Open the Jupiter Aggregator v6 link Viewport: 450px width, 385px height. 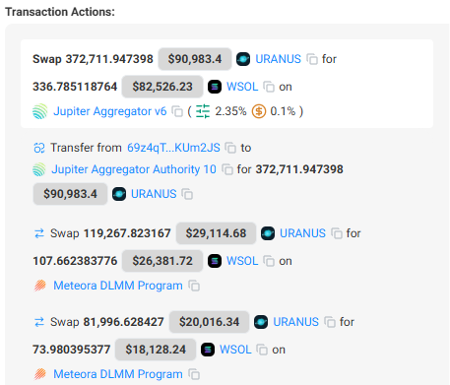click(x=110, y=111)
